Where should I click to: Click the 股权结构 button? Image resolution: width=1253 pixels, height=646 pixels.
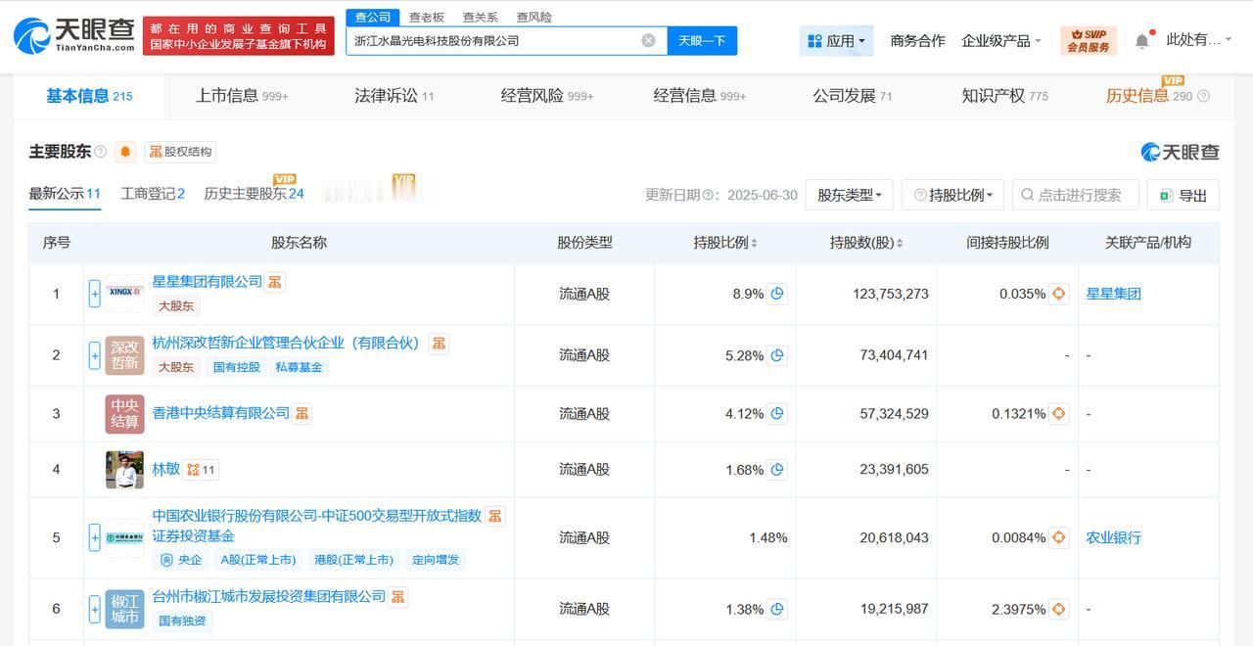pos(180,152)
